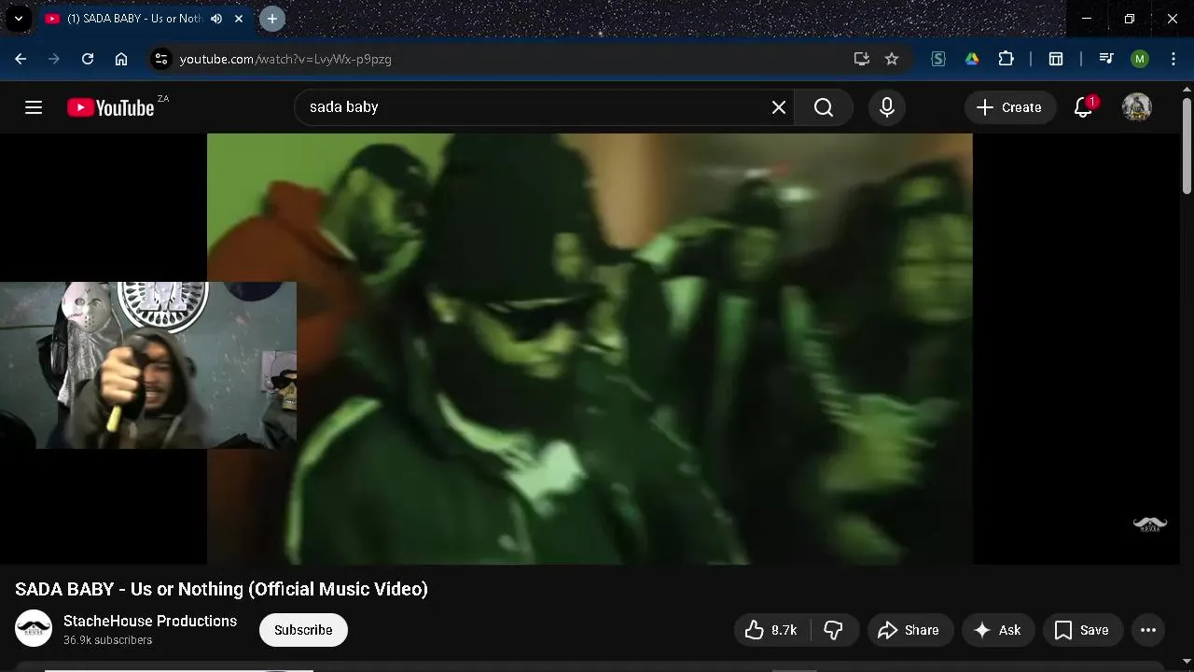Click the video title text
The image size is (1194, 672).
pyautogui.click(x=221, y=589)
